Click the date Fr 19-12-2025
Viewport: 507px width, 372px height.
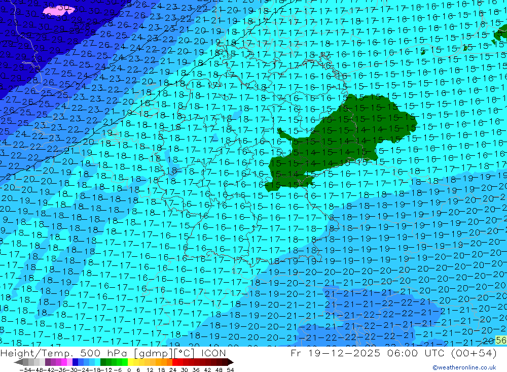pyautogui.click(x=332, y=353)
